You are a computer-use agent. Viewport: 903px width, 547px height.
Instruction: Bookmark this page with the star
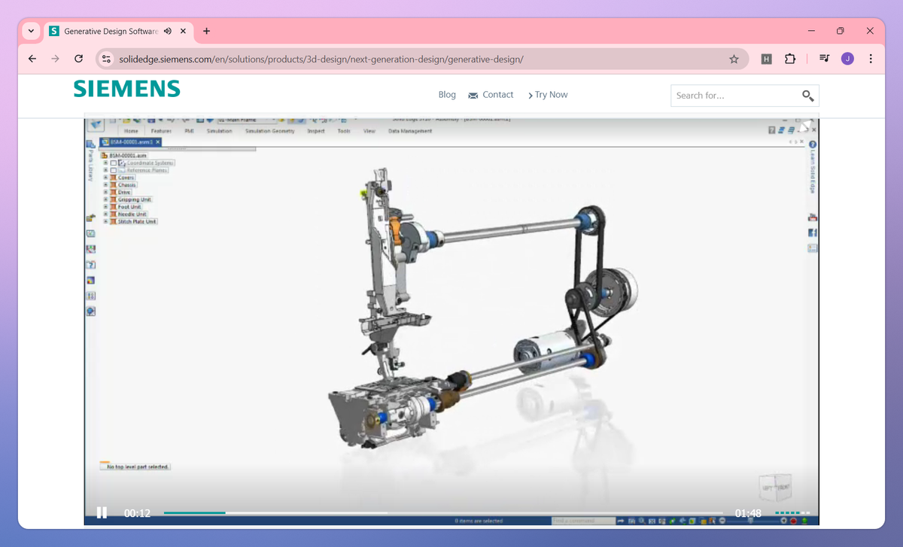click(734, 59)
